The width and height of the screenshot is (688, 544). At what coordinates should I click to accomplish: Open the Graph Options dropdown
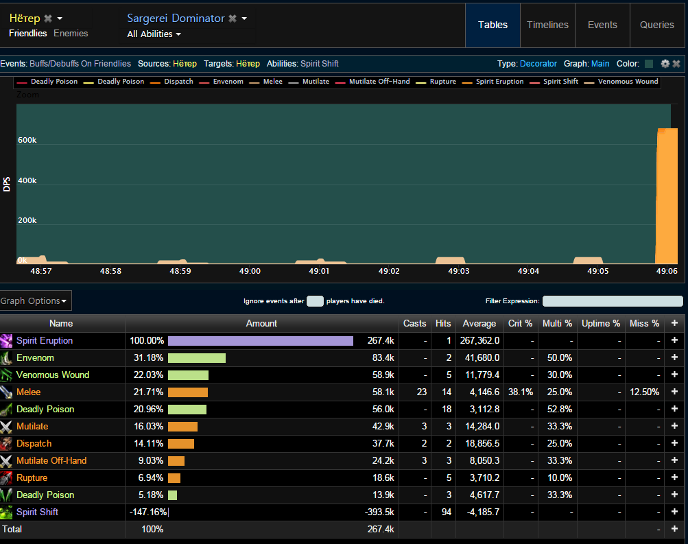[x=35, y=301]
